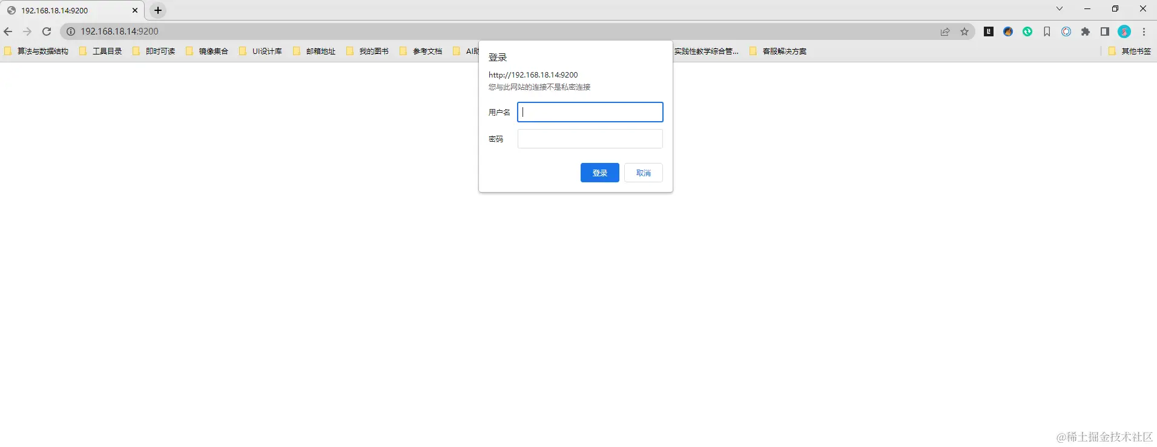The height and width of the screenshot is (447, 1157).
Task: Open the tab search dropdown chevron
Action: coord(1060,8)
